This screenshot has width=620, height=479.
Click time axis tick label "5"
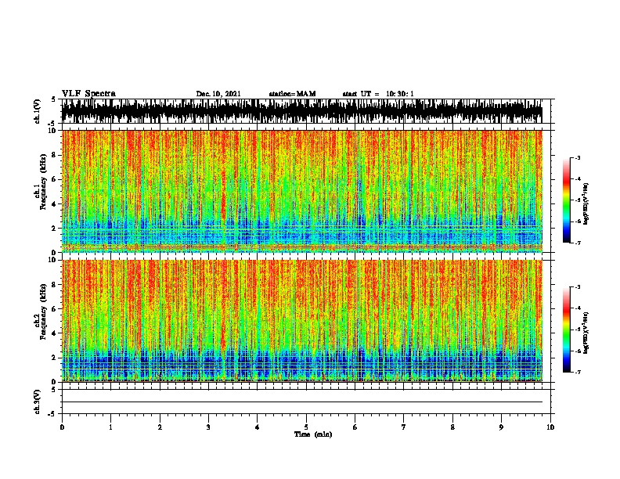(306, 427)
